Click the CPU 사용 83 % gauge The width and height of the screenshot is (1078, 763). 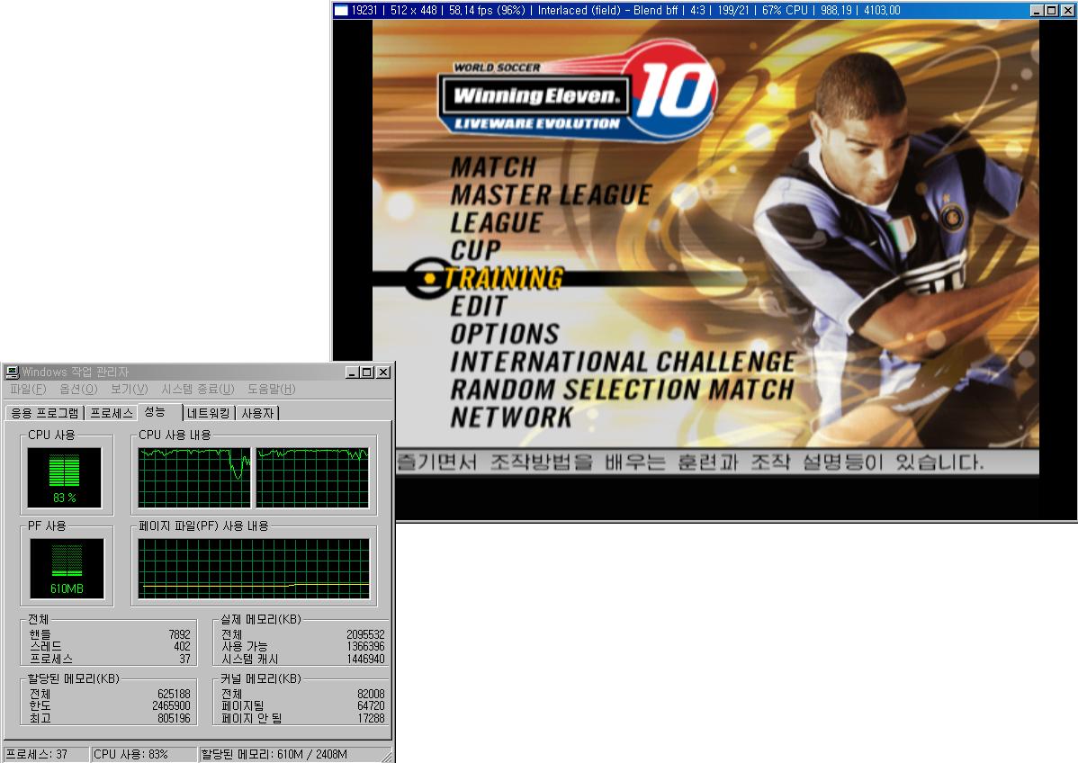tap(65, 478)
